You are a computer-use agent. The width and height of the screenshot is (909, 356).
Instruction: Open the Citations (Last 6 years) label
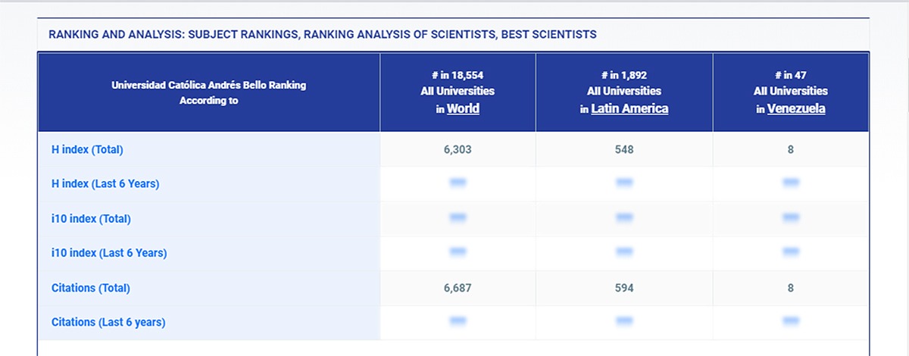(x=108, y=322)
